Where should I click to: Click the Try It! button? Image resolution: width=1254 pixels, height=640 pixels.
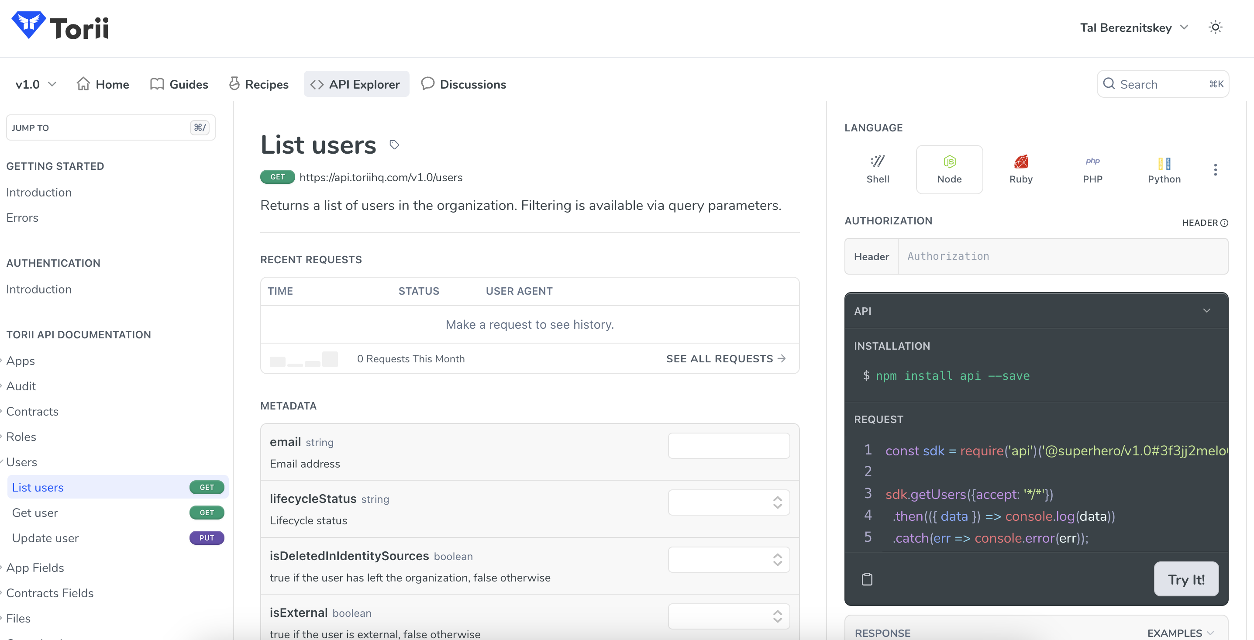[x=1186, y=579]
